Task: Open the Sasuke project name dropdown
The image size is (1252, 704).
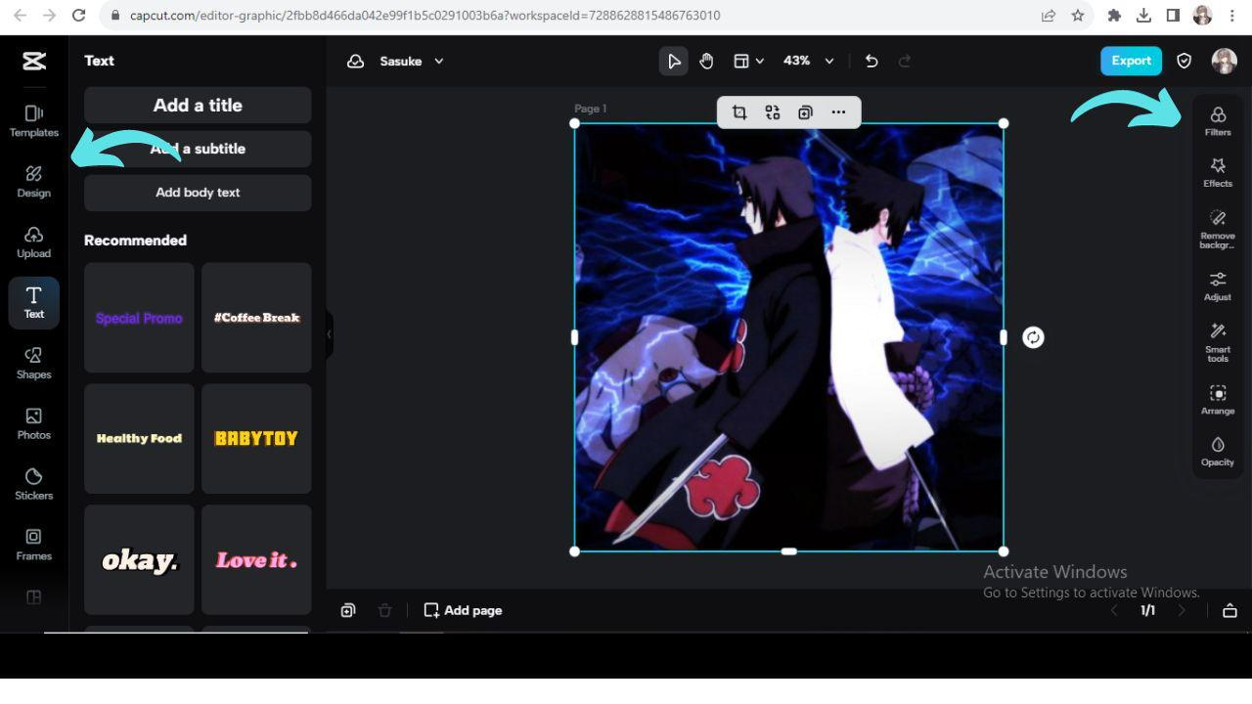Action: [412, 62]
